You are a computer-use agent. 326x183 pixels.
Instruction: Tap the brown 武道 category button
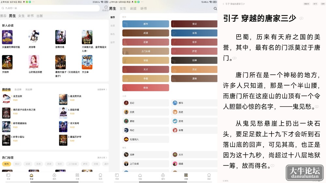pyautogui.click(x=145, y=33)
